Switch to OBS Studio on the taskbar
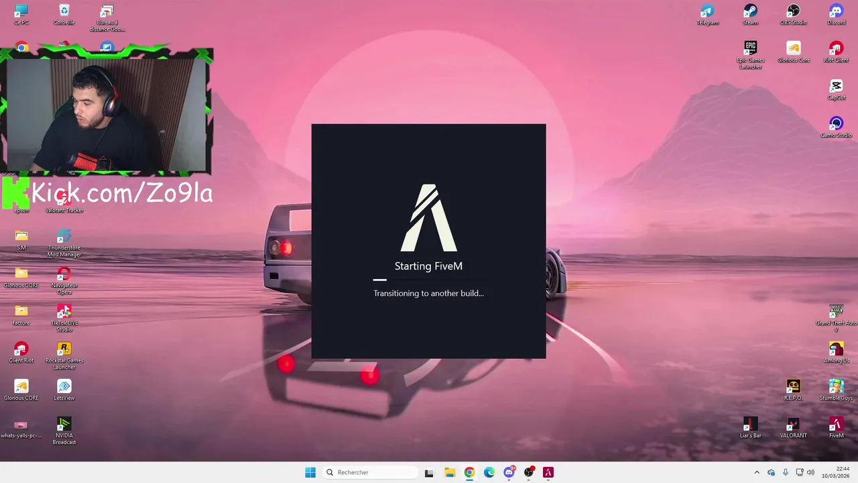Image resolution: width=858 pixels, height=483 pixels. (x=529, y=472)
